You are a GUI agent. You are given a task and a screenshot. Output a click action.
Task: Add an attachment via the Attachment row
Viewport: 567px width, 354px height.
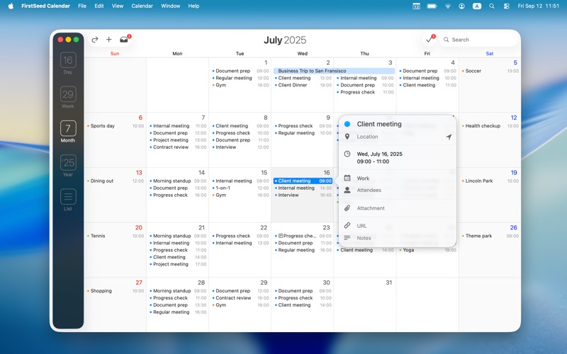click(x=371, y=208)
